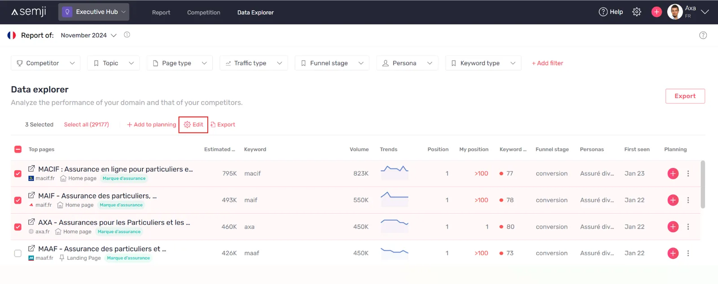Open MAAF page external link icon
The image size is (718, 284).
pos(31,249)
